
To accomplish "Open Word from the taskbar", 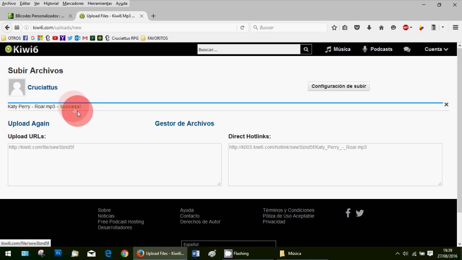I will (x=196, y=253).
